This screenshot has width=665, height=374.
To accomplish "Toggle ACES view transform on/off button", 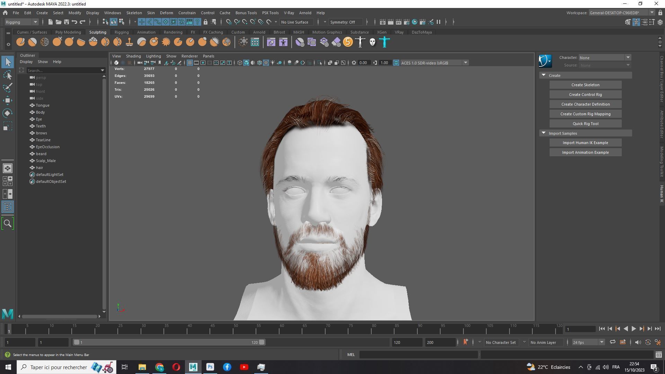I will point(396,63).
